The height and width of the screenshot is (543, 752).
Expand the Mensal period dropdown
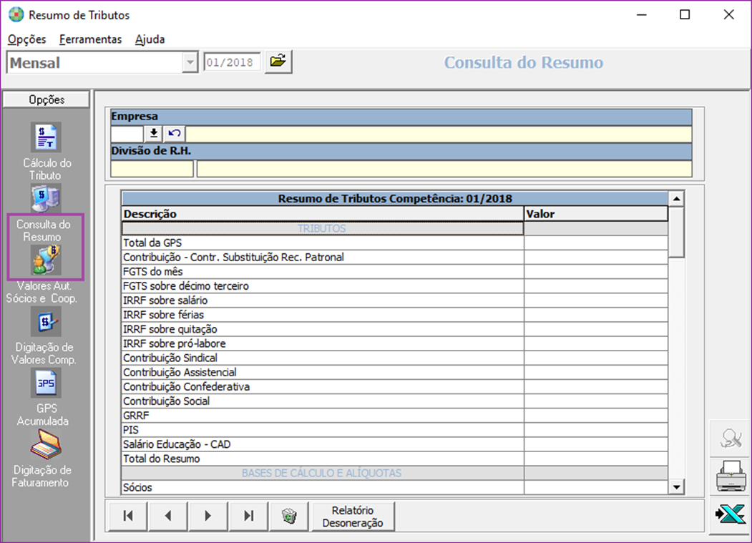(190, 62)
